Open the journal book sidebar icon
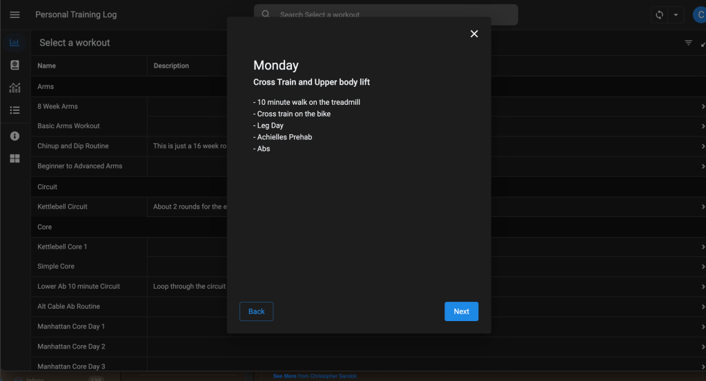 tap(14, 65)
